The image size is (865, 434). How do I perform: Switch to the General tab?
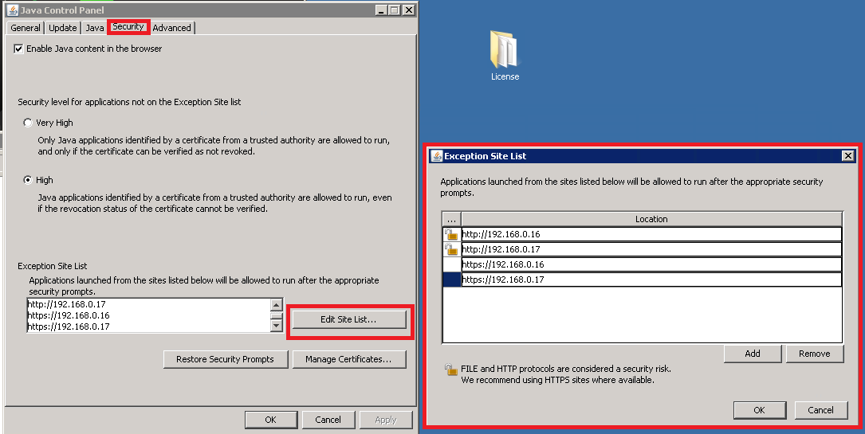click(x=26, y=28)
